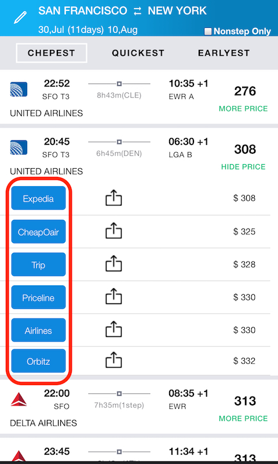This screenshot has width=278, height=464.
Task: Tap the share icon beside Airlines
Action: tap(114, 329)
